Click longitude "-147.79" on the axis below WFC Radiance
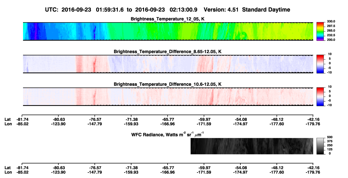The width and height of the screenshot is (348, 178). pos(94,172)
